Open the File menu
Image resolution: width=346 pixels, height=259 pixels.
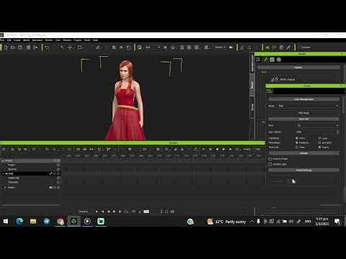[x=2, y=40]
